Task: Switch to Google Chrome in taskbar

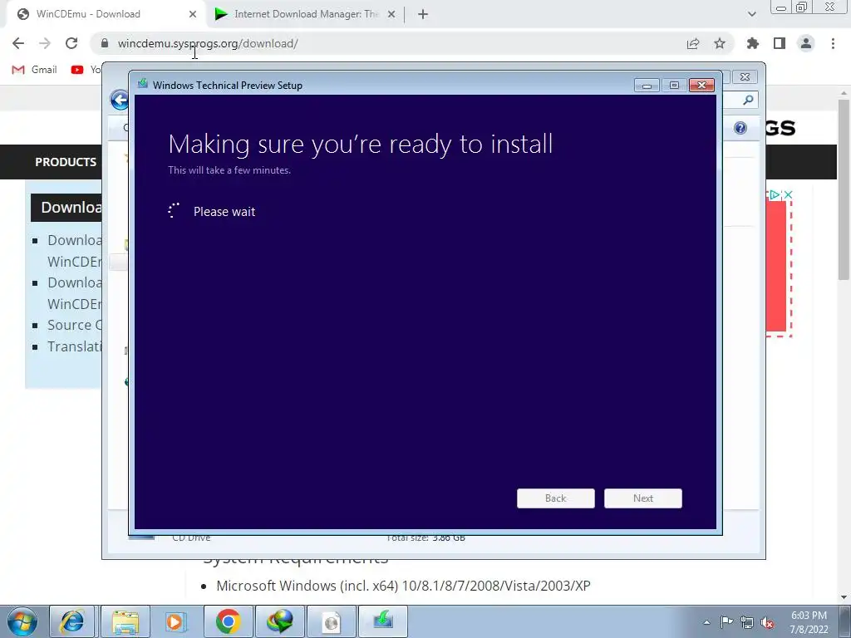Action: click(x=228, y=621)
